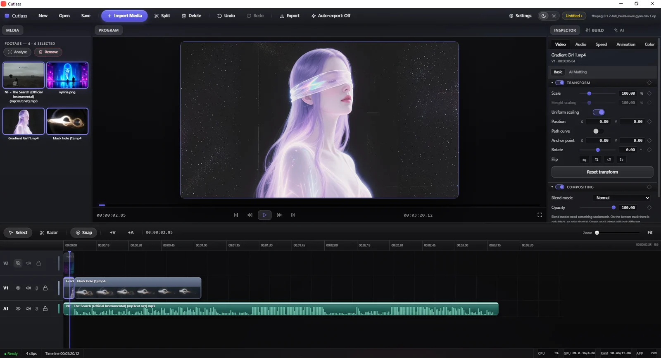This screenshot has width=661, height=358.
Task: Add keyframe for Rotate diamond
Action: click(x=649, y=150)
